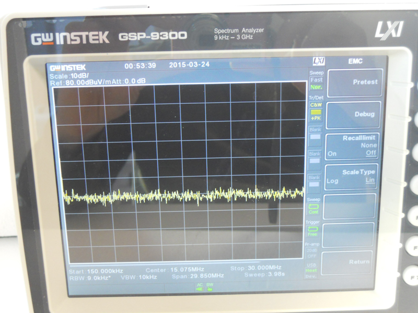Viewport: 418px width, 313px height.
Task: Choose Fast sweep mode indicator
Action: click(317, 80)
